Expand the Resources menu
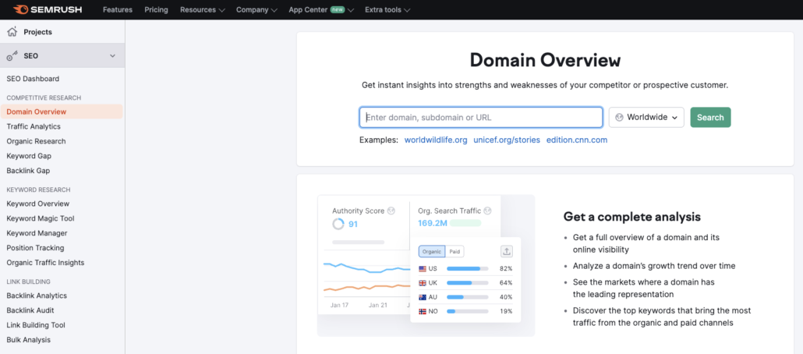803x354 pixels. point(202,9)
